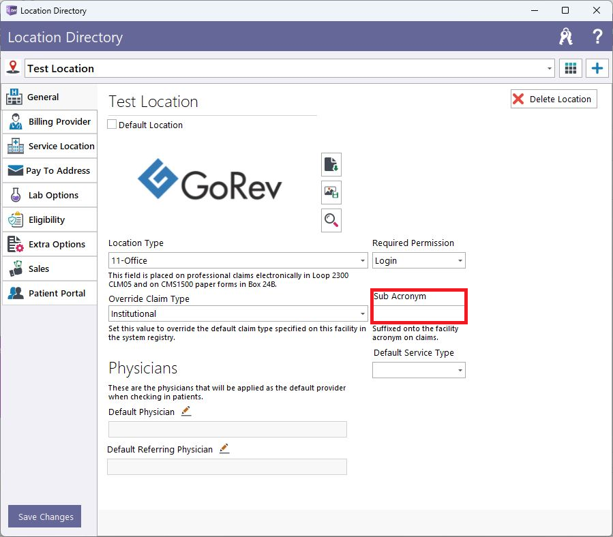Open the Patient Portal tab
This screenshot has width=613, height=537.
point(50,293)
